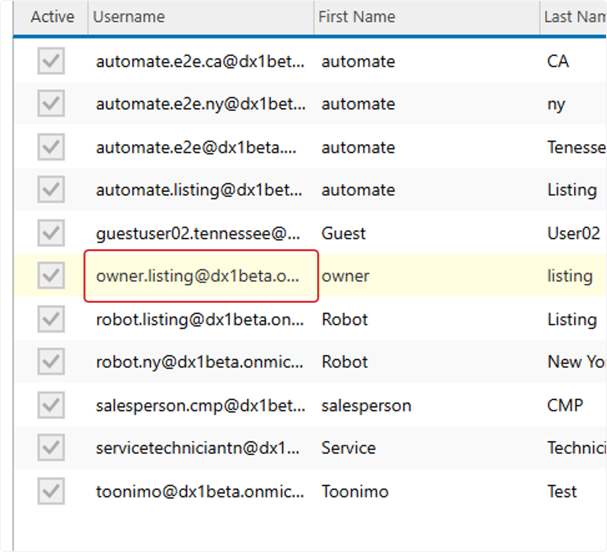Viewport: 607px width, 552px height.
Task: Select last name "CMP"
Action: 565,405
